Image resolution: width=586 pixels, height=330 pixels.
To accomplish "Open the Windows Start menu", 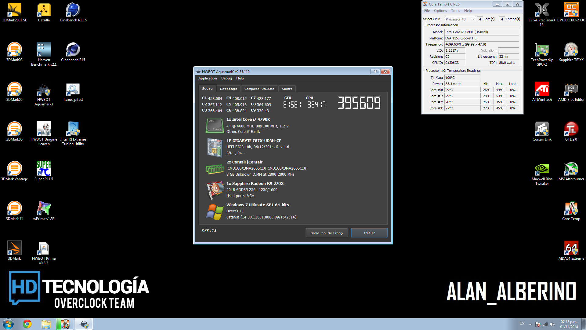I will (x=8, y=324).
